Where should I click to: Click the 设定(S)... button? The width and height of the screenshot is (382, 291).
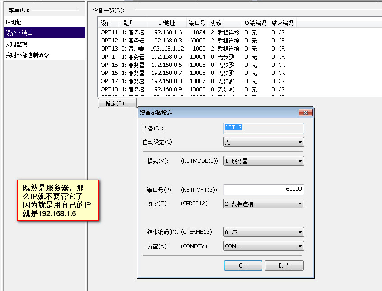[117, 103]
